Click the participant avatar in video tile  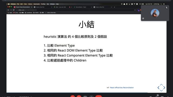pos(155,13)
